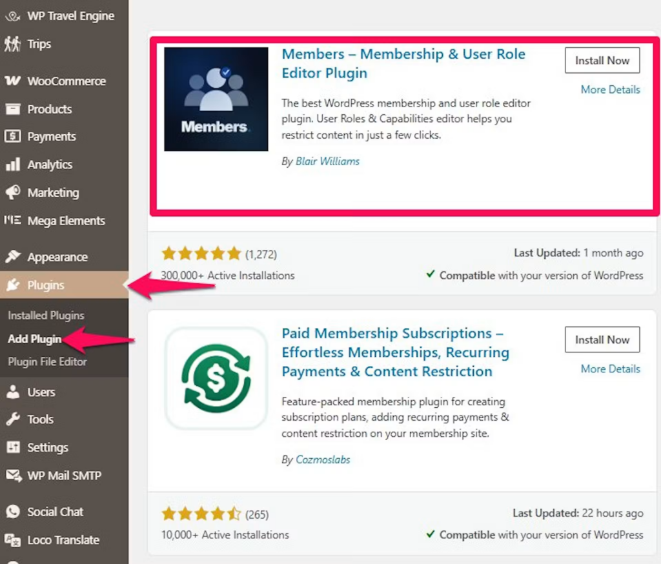Click the Marketing megaphone icon

point(13,192)
